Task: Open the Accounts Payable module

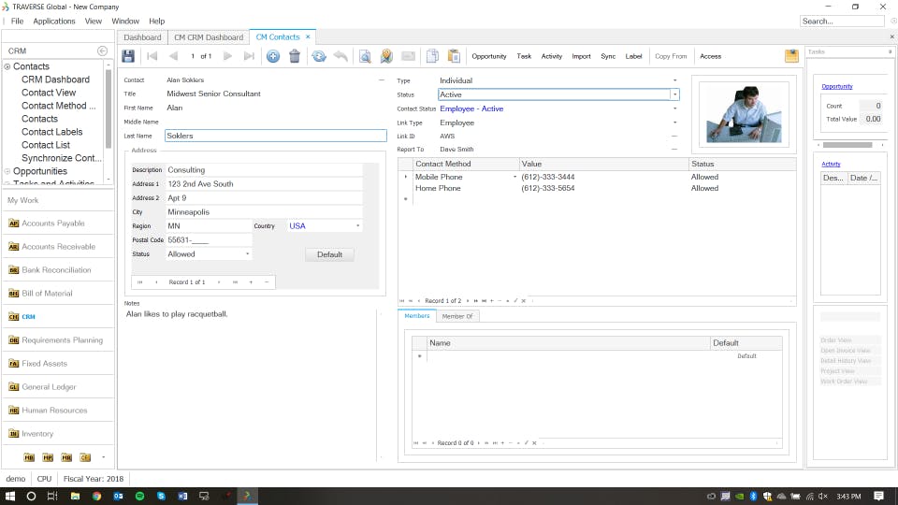Action: pyautogui.click(x=52, y=224)
